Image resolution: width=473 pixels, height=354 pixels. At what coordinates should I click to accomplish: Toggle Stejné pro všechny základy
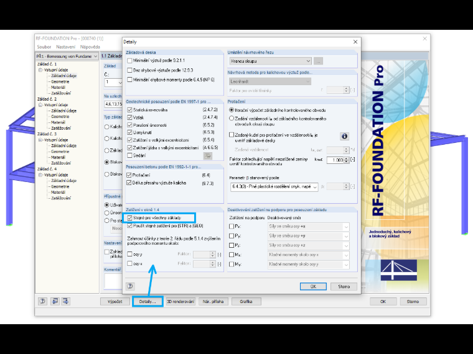tap(129, 217)
